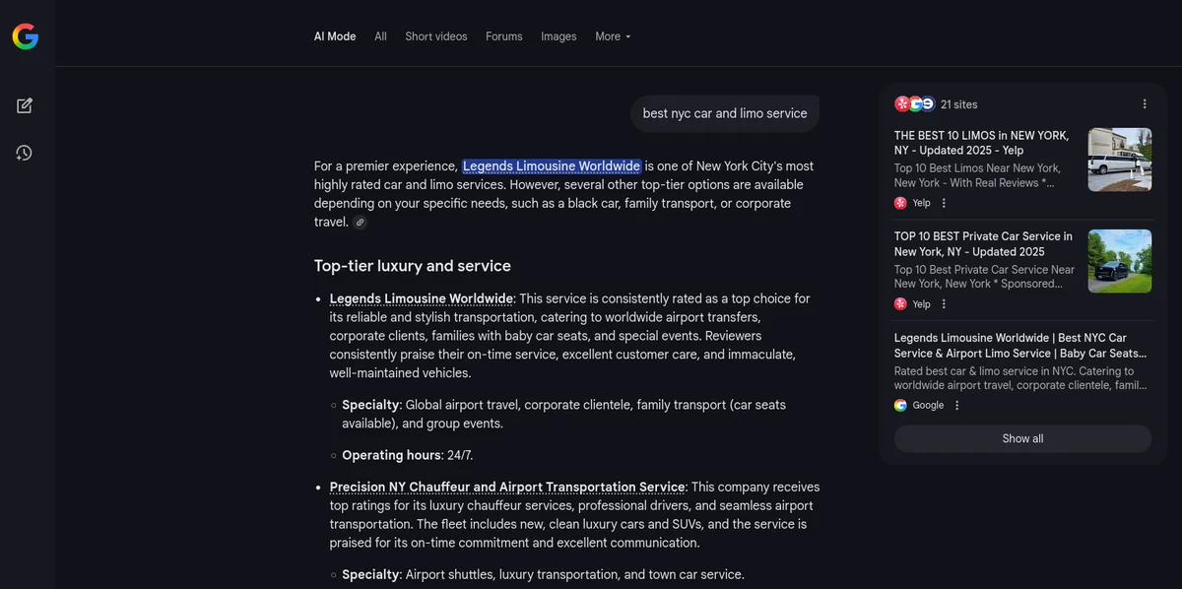Open the 'TOP 10 BEST Private Car Service' result
The width and height of the screenshot is (1182, 589).
982,243
